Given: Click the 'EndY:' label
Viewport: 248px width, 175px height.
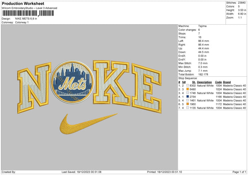Looking at the screenshot, I should coord(182,59).
